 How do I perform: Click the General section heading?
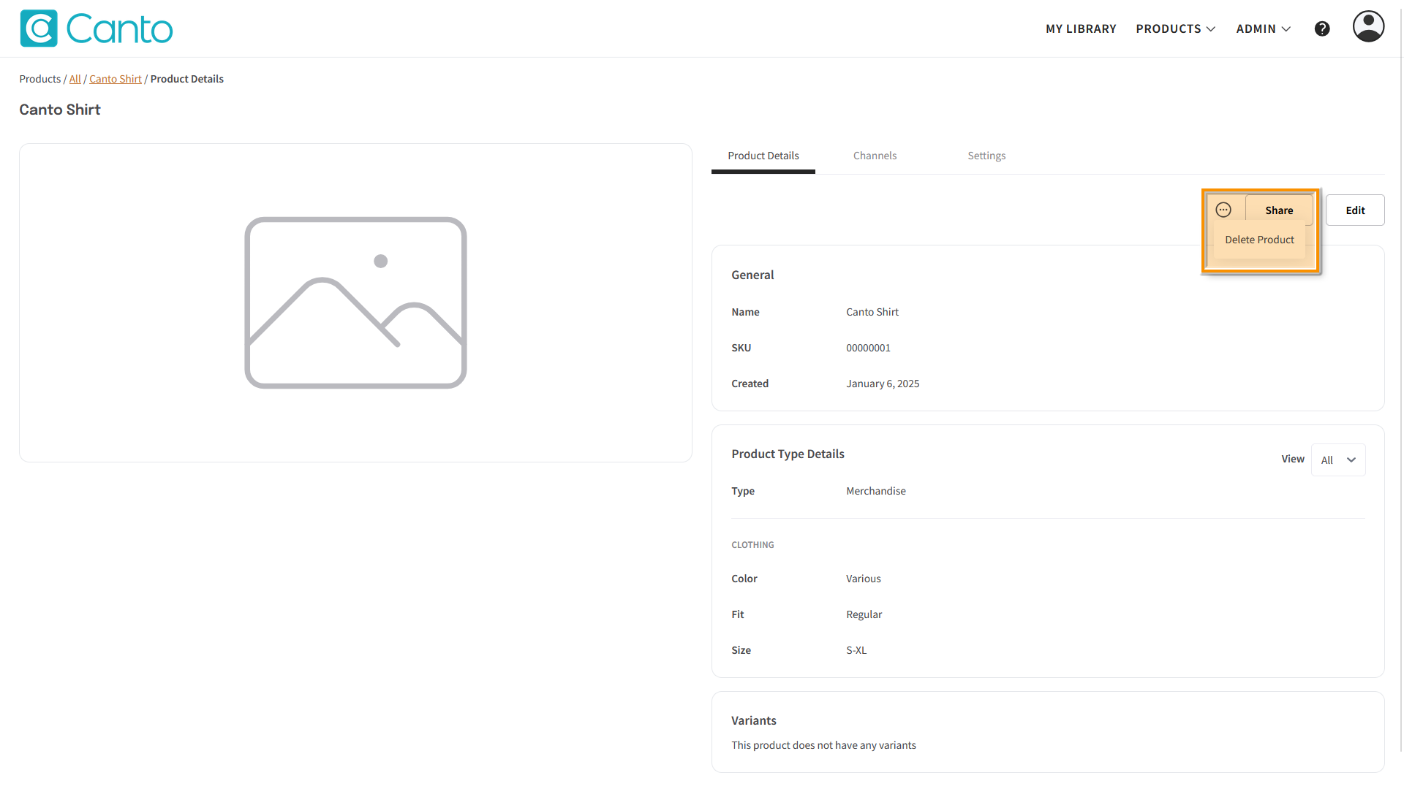[x=752, y=275]
